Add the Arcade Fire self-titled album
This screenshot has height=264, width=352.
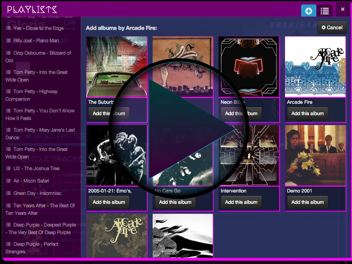tap(307, 113)
